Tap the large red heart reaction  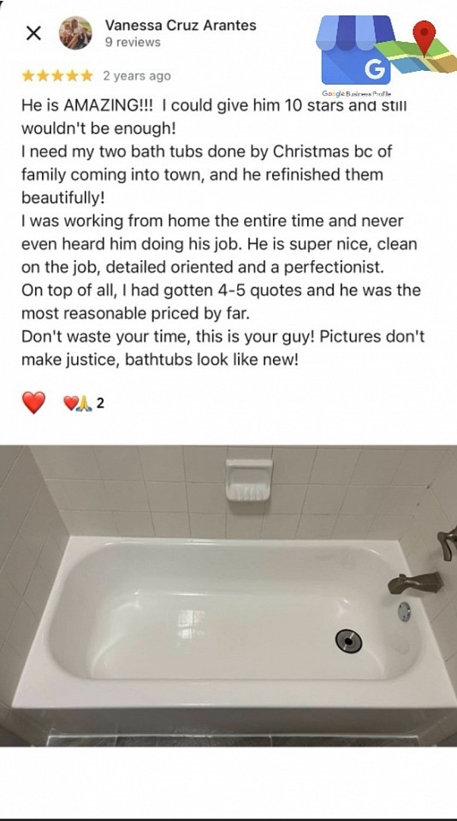pyautogui.click(x=33, y=403)
